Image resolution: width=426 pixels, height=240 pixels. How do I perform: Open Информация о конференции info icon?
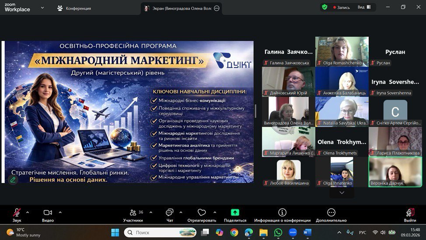(282, 213)
